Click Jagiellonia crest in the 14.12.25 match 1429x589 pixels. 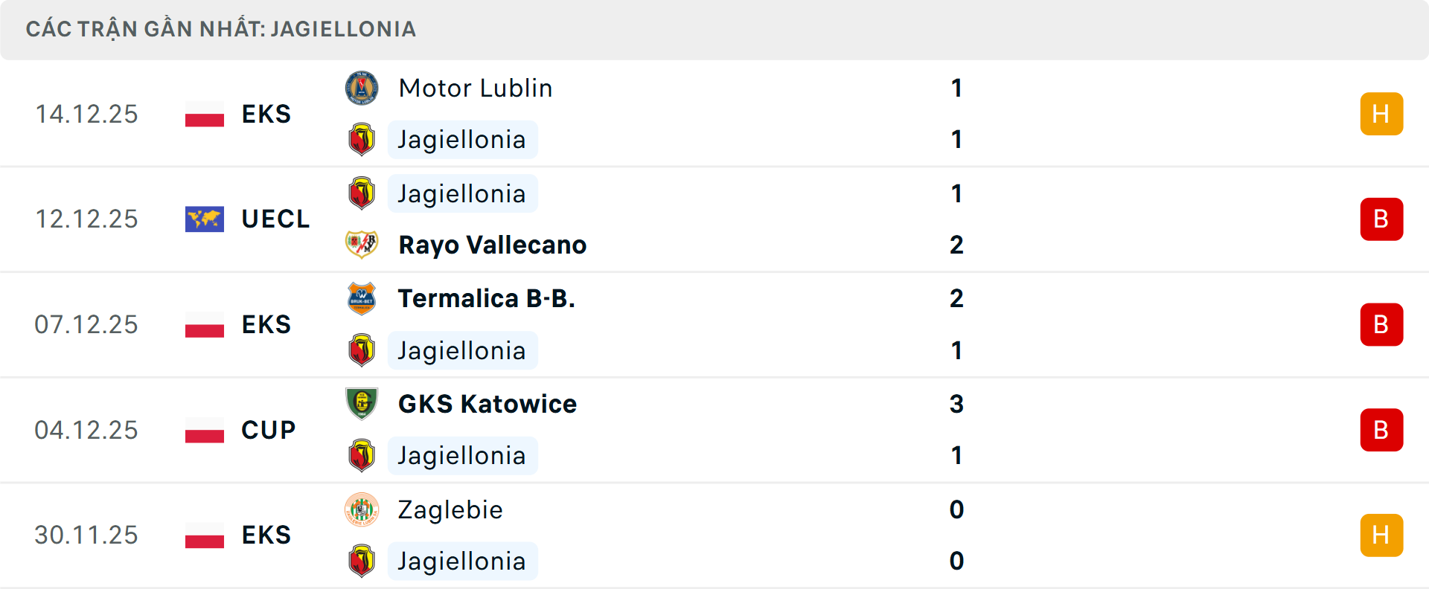(362, 139)
